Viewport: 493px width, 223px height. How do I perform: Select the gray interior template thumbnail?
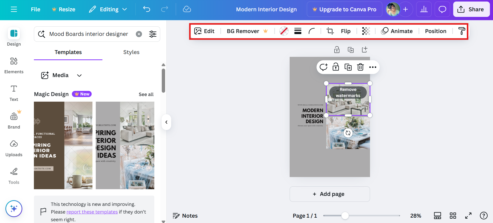click(125, 145)
